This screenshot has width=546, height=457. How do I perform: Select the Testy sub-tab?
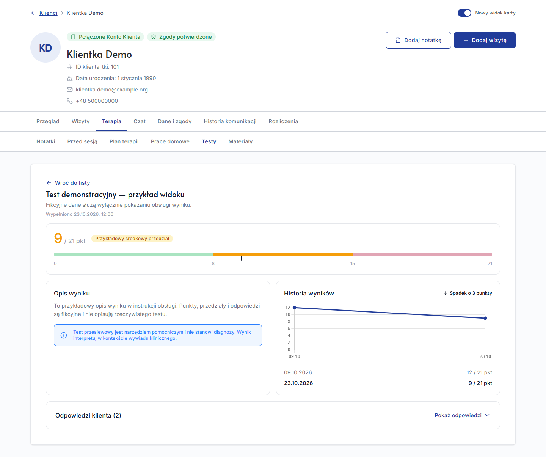click(209, 141)
